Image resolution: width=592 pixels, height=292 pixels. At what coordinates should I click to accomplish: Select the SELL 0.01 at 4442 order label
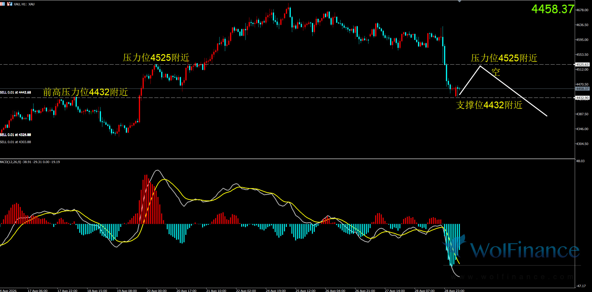tap(16, 92)
